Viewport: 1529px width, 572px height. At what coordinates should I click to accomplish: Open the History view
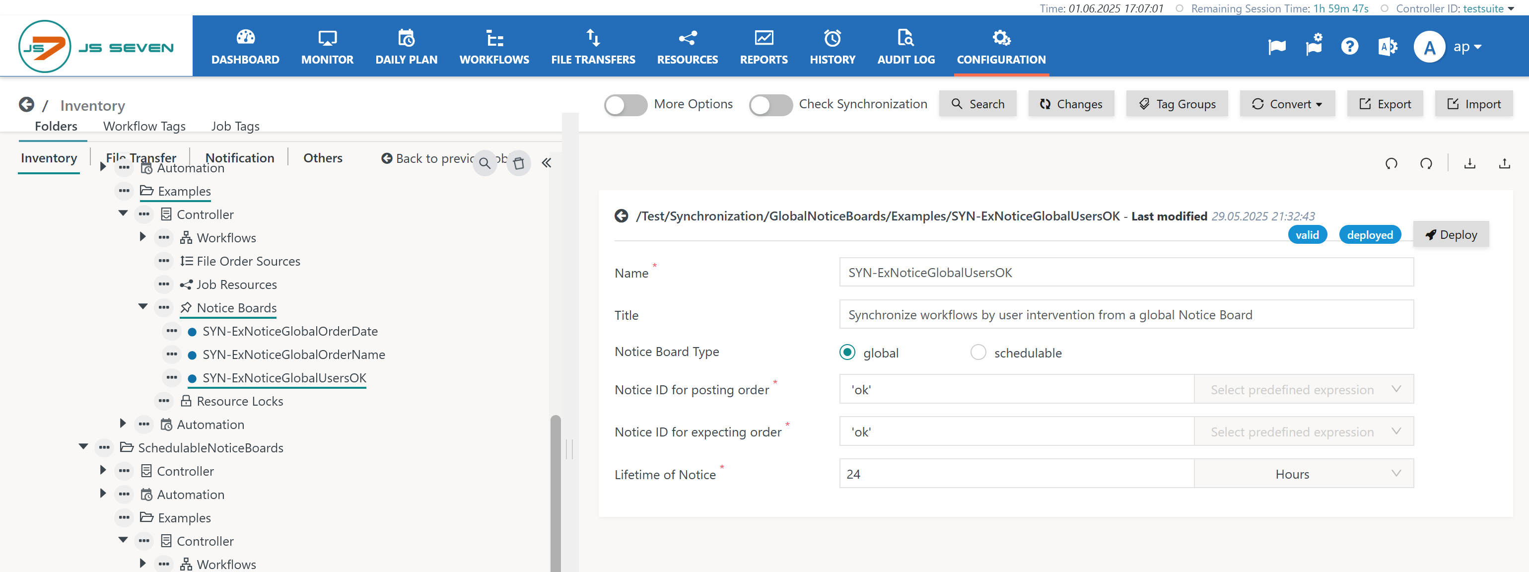tap(832, 47)
